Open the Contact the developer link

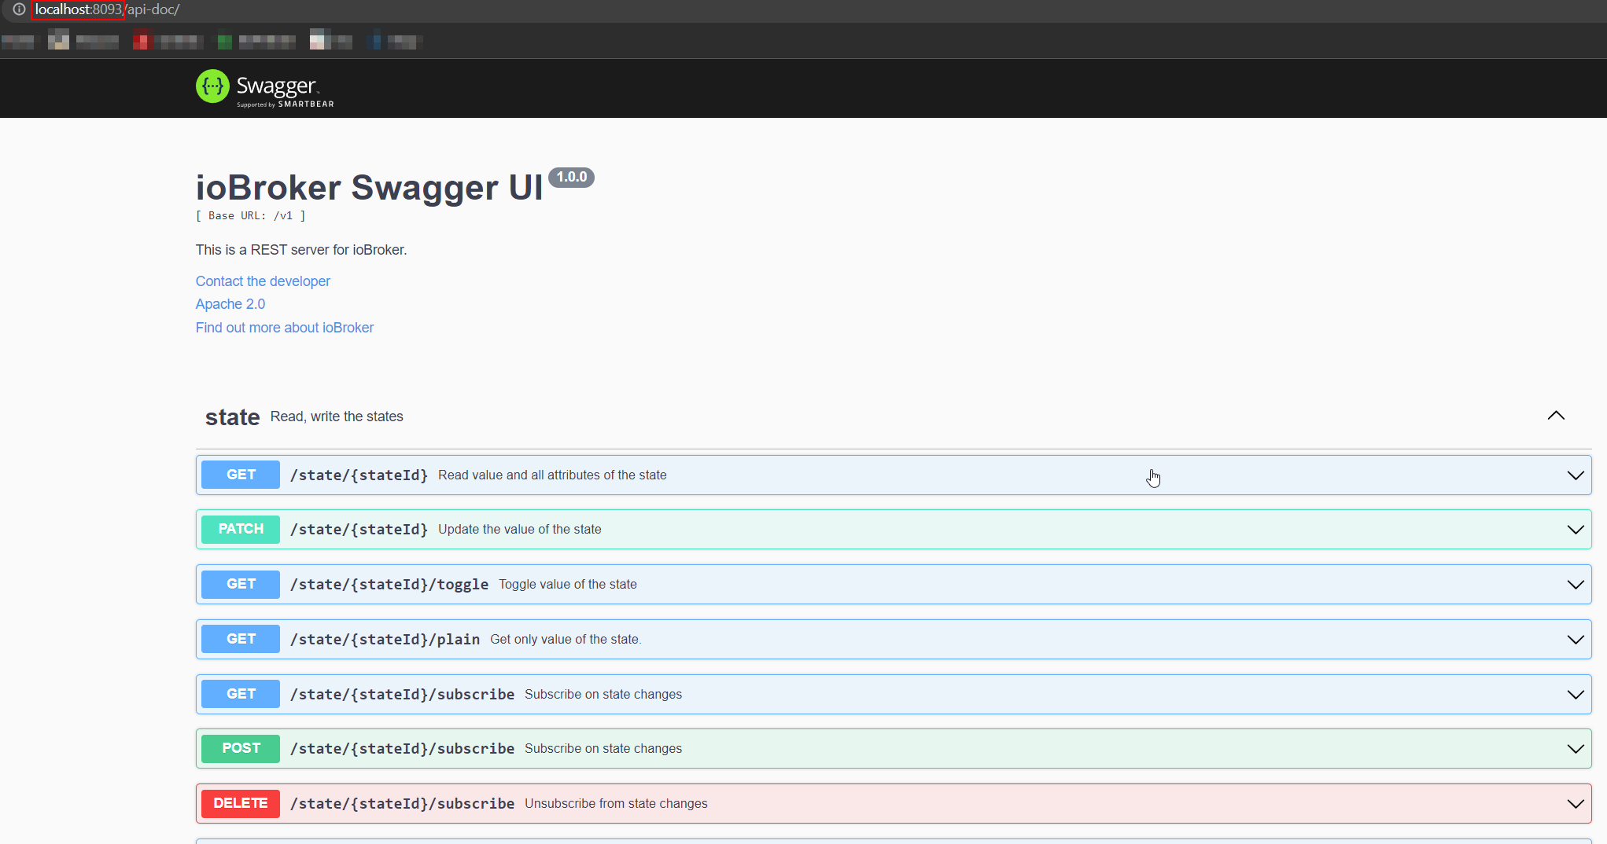point(263,281)
